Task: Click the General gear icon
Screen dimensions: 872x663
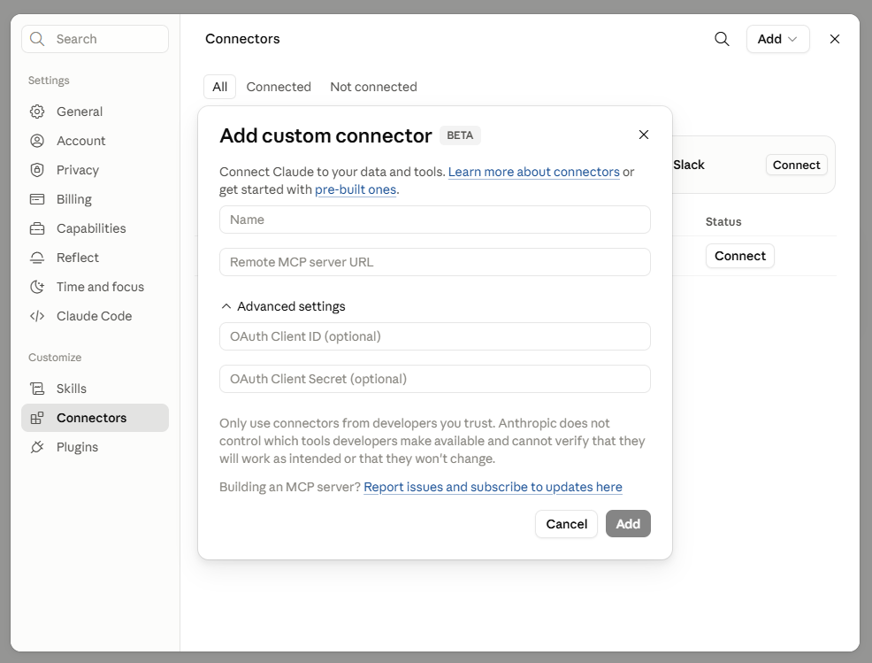Action: tap(37, 112)
